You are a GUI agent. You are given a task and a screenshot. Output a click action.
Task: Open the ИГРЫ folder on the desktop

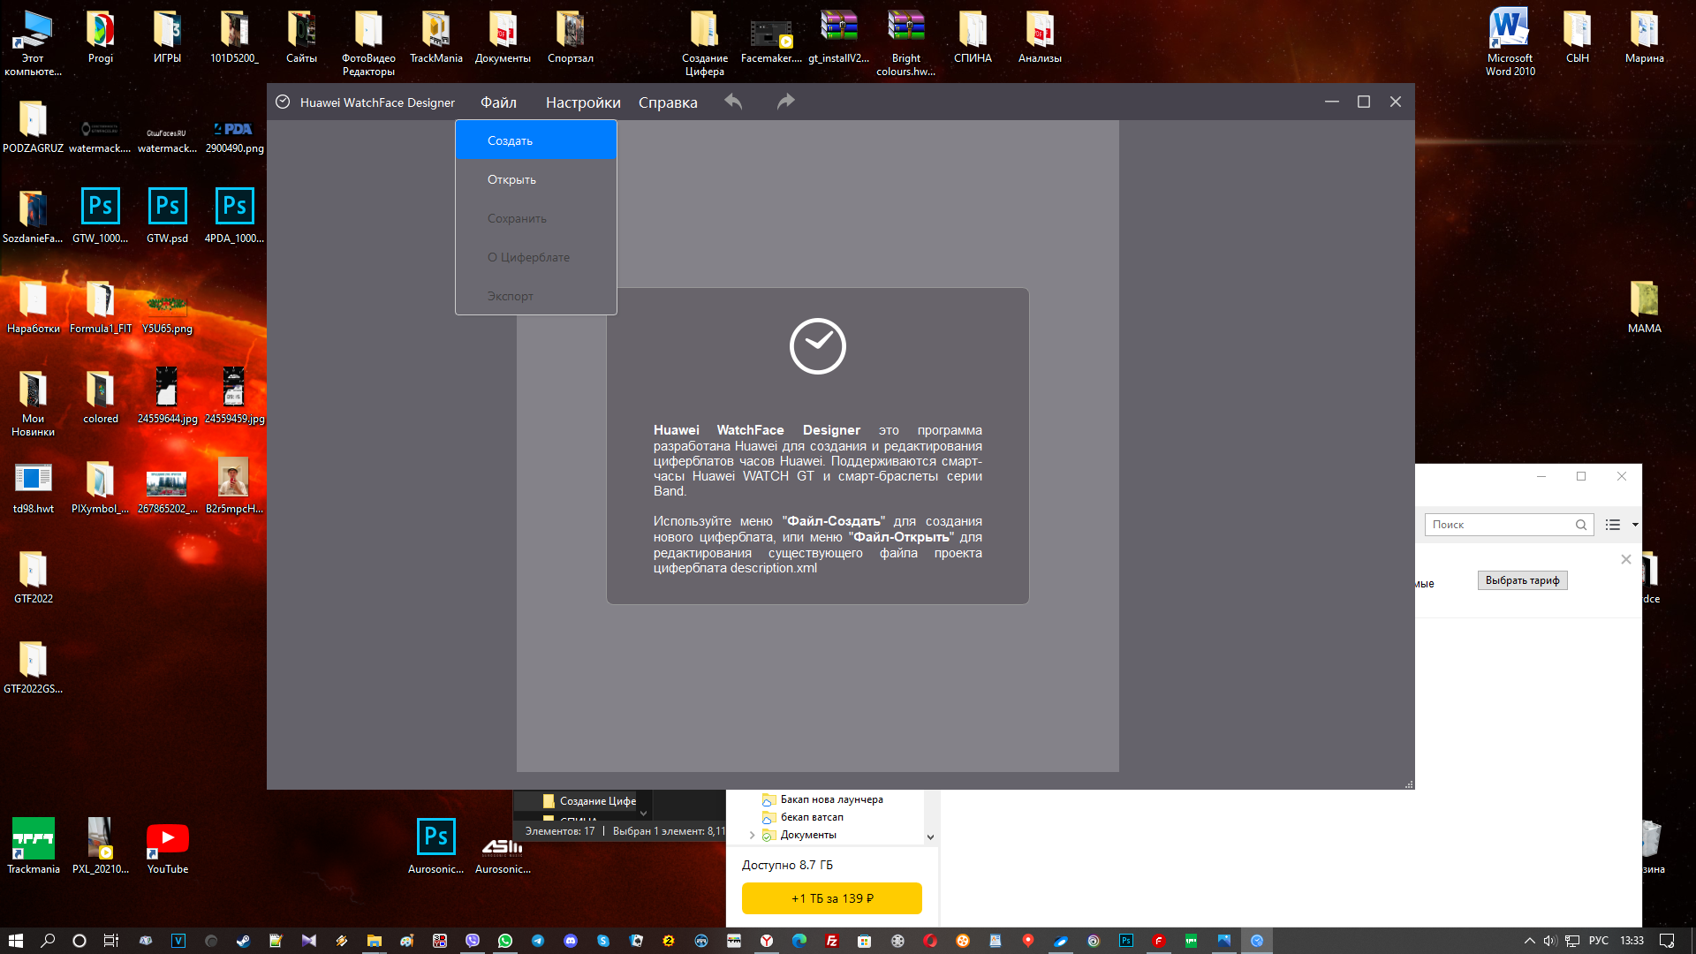168,37
